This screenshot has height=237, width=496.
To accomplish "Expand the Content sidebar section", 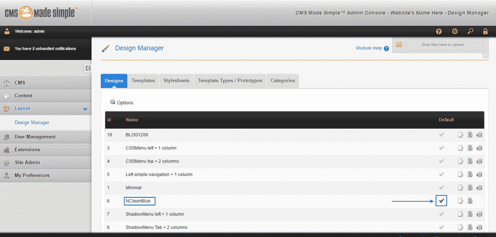I will pos(46,96).
